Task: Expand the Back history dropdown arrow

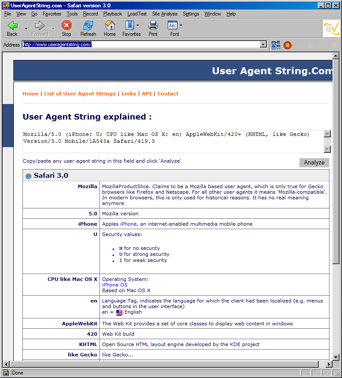Action: point(26,28)
